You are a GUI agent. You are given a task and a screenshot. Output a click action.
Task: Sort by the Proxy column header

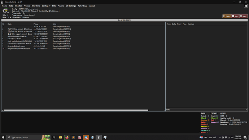pos(36,24)
